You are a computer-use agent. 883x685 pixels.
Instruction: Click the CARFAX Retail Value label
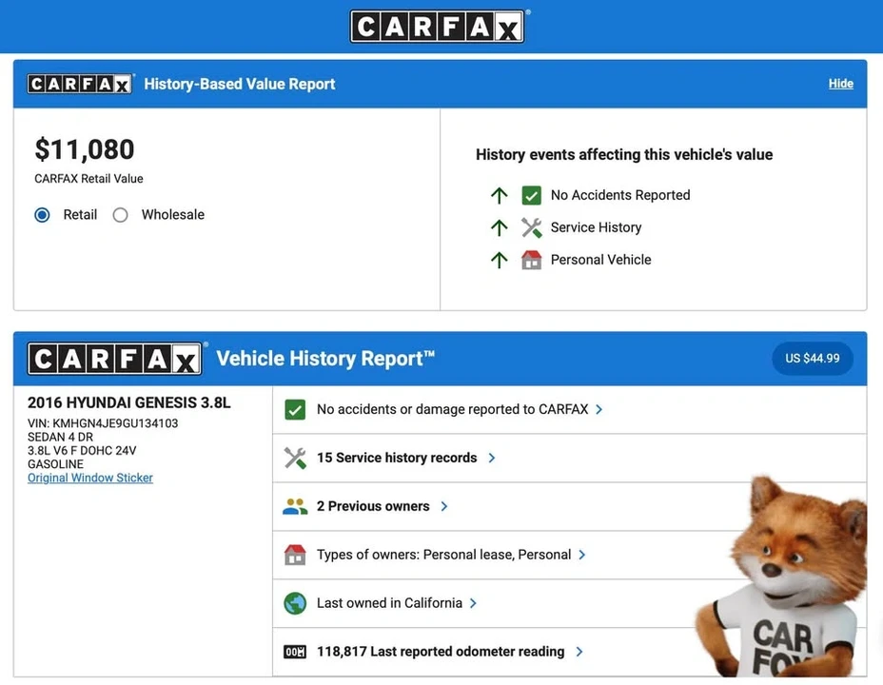89,179
